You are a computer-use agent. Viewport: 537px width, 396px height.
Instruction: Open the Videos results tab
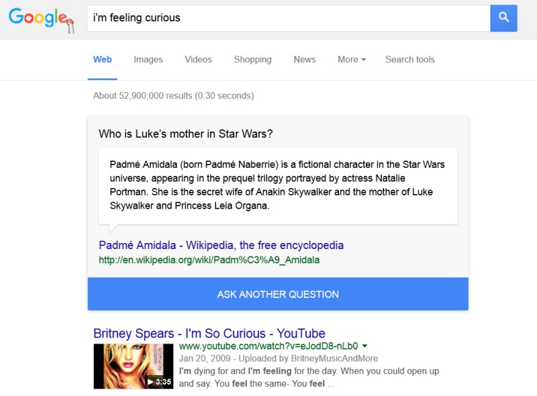[199, 60]
